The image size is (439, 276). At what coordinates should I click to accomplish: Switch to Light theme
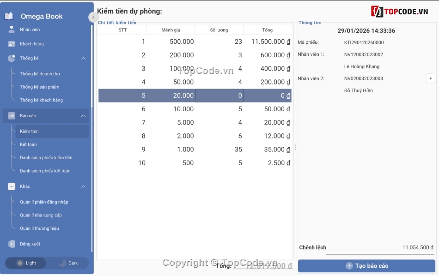click(x=25, y=263)
